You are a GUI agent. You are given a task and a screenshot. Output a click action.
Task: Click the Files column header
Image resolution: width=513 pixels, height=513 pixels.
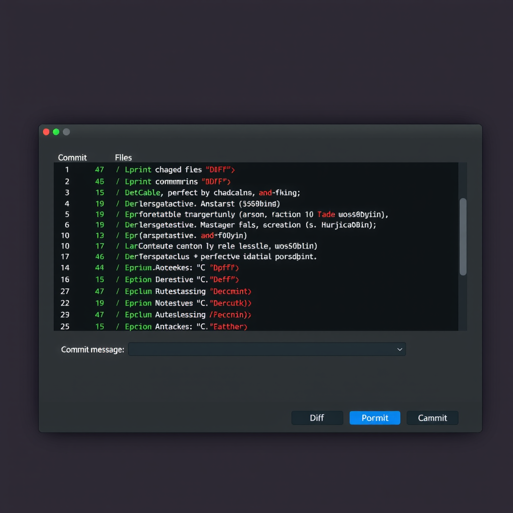[123, 157]
